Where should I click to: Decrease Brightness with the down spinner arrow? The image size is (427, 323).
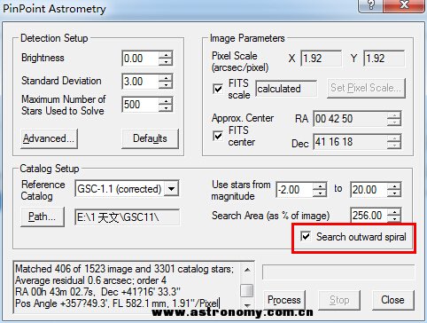point(166,62)
